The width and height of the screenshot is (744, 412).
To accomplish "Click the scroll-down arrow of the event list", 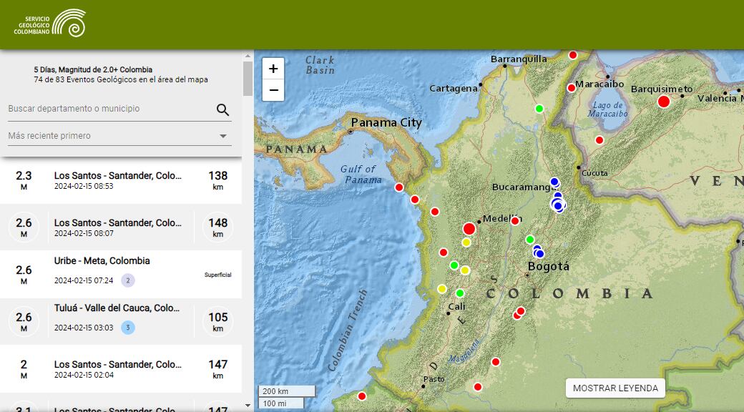I will tap(248, 406).
